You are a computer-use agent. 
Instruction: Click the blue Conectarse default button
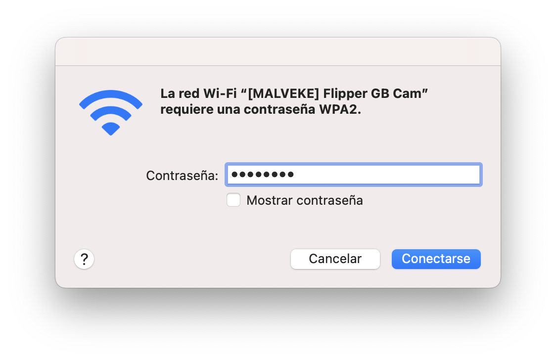[436, 259]
